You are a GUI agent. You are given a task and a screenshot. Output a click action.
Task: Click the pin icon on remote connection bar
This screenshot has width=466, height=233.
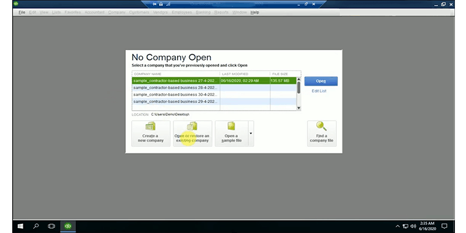point(154,4)
